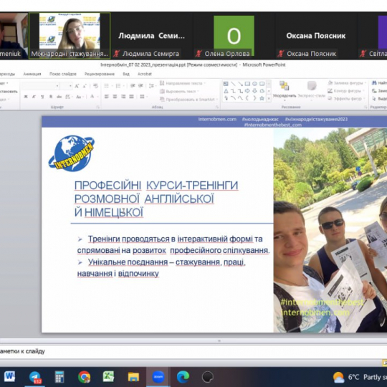Justify the paragraph text
Viewport: 387px width, 387px height.
pyautogui.click(x=131, y=97)
